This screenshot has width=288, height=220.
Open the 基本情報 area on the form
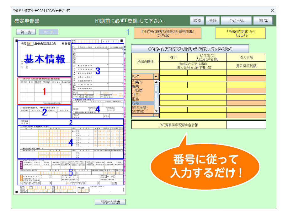[44, 59]
